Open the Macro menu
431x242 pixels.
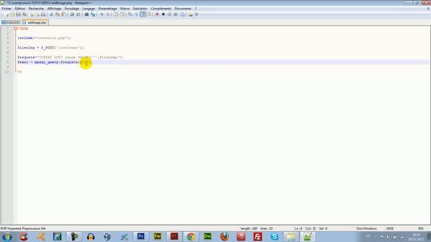click(x=125, y=9)
